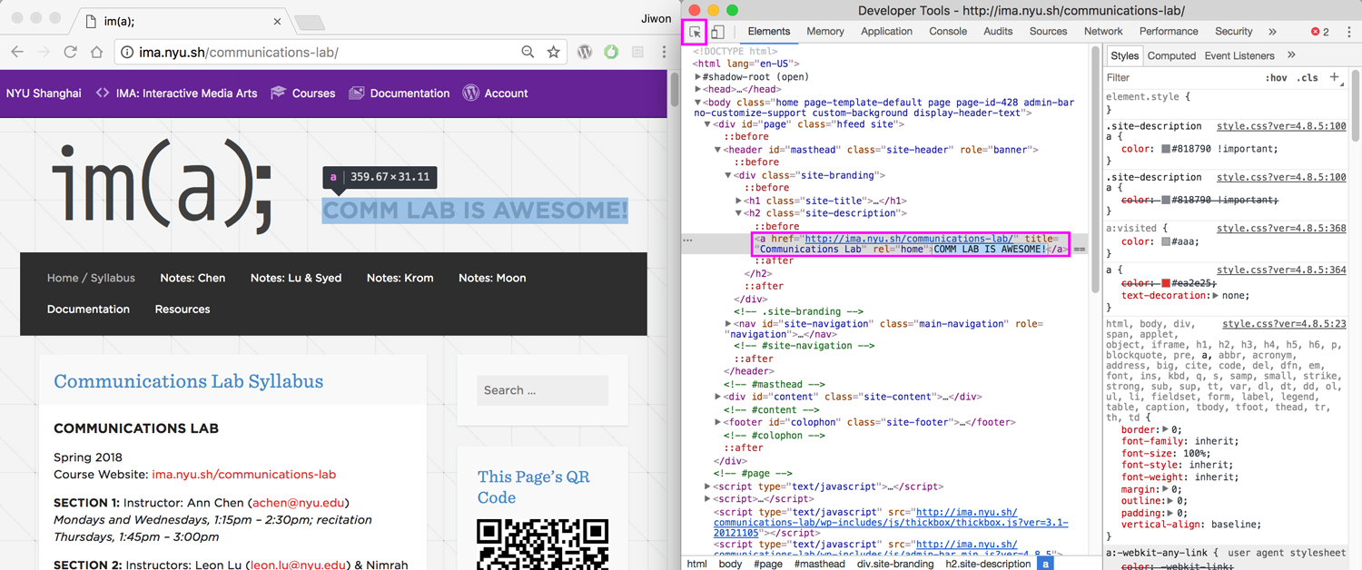Click the Filter field in Styles pane
Viewport: 1362px width, 570px height.
(1180, 78)
